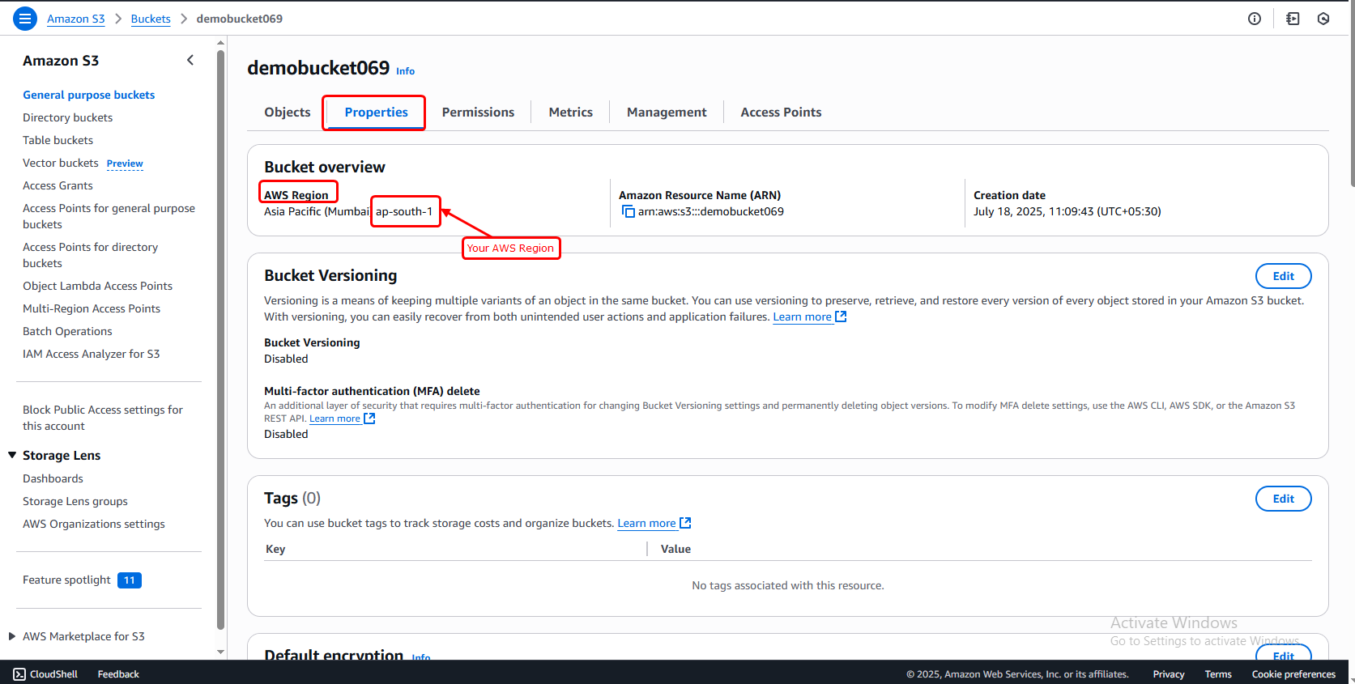Go back to Buckets via breadcrumb
The width and height of the screenshot is (1355, 684).
click(151, 19)
